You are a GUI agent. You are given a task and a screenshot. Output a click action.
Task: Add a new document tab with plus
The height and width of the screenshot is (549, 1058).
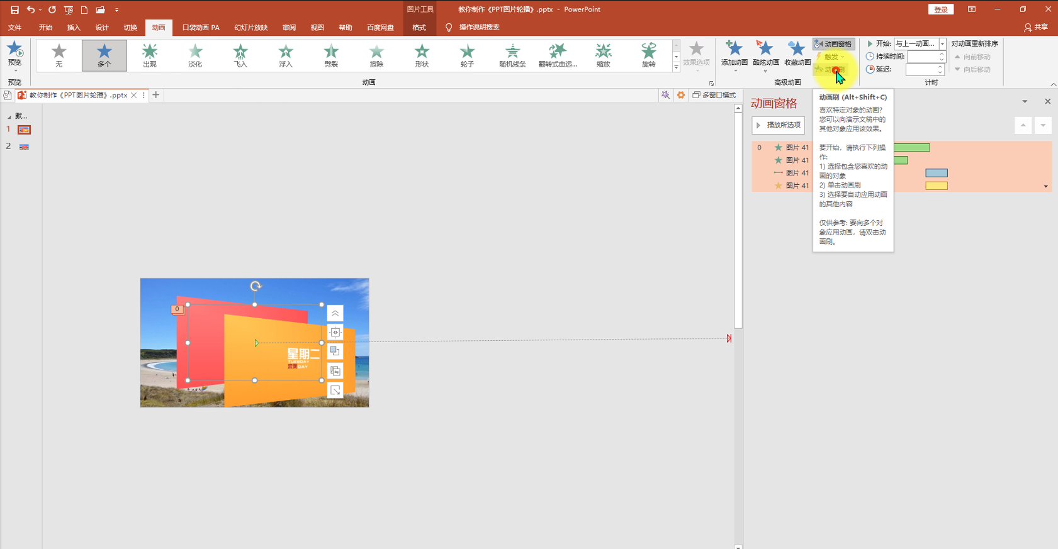156,95
